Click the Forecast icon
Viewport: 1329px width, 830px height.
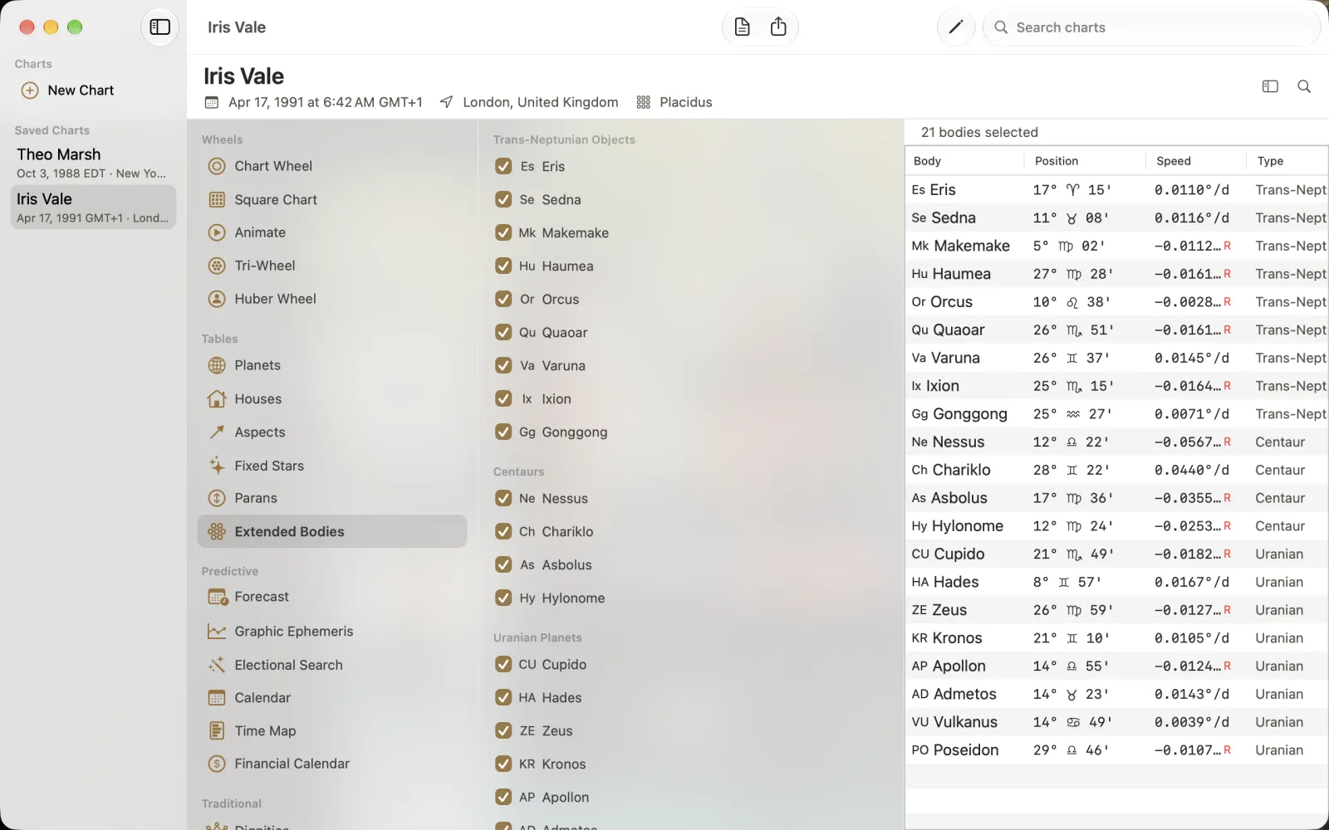pyautogui.click(x=218, y=597)
